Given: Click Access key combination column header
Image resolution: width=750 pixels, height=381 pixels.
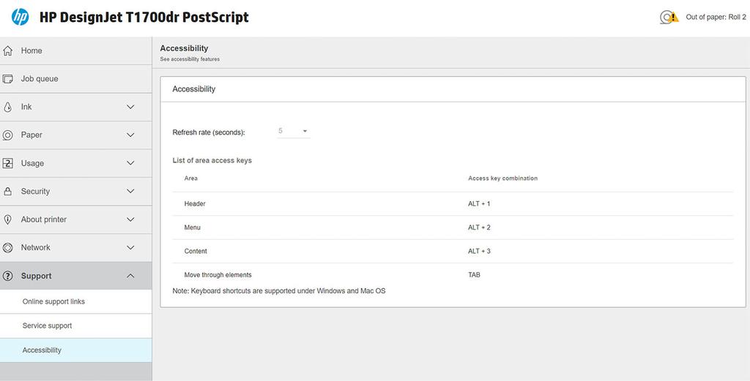Looking at the screenshot, I should coord(502,178).
